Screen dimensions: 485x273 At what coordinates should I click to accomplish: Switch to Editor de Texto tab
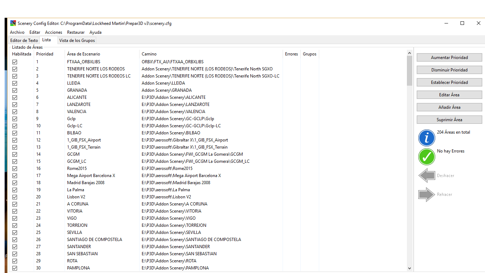pos(24,41)
